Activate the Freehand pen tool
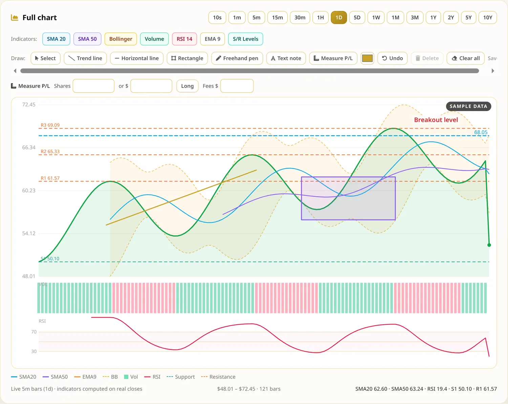508x404 pixels. [x=237, y=58]
